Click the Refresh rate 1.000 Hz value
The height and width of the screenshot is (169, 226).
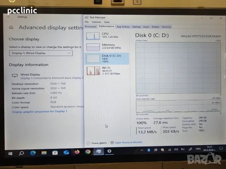[56, 93]
